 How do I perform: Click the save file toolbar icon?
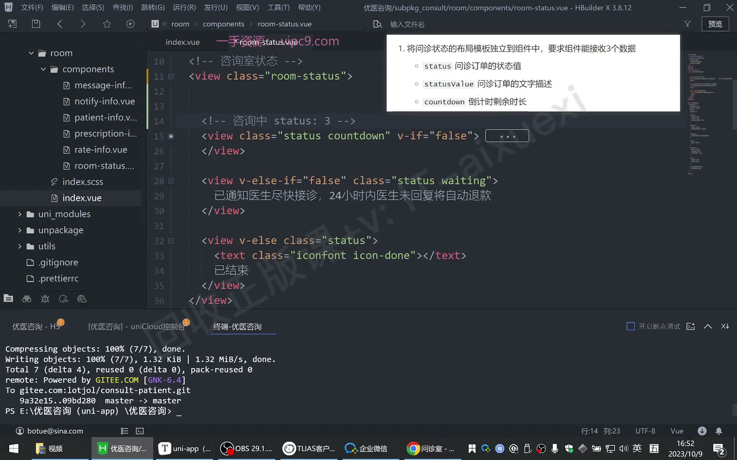coord(36,24)
